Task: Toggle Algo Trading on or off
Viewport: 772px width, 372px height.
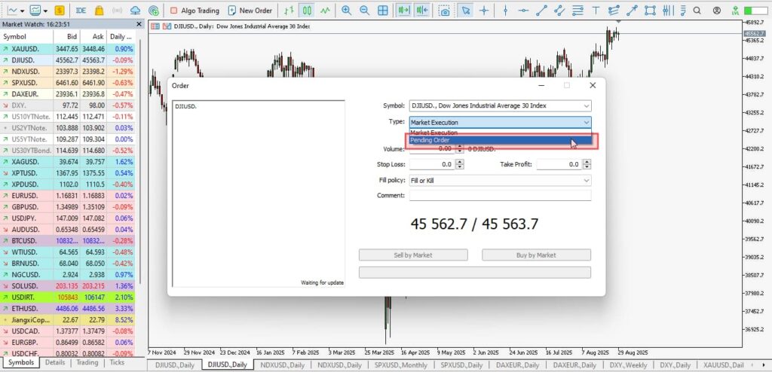Action: click(x=195, y=11)
